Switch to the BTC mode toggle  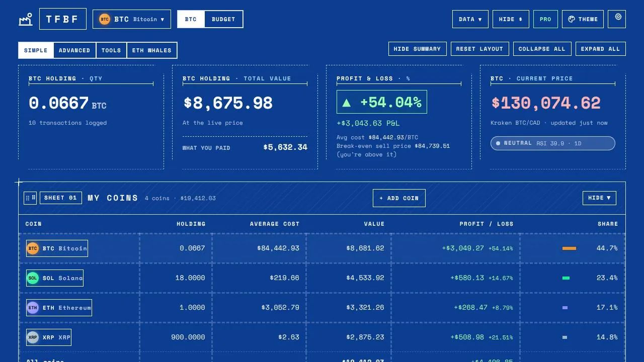point(191,19)
